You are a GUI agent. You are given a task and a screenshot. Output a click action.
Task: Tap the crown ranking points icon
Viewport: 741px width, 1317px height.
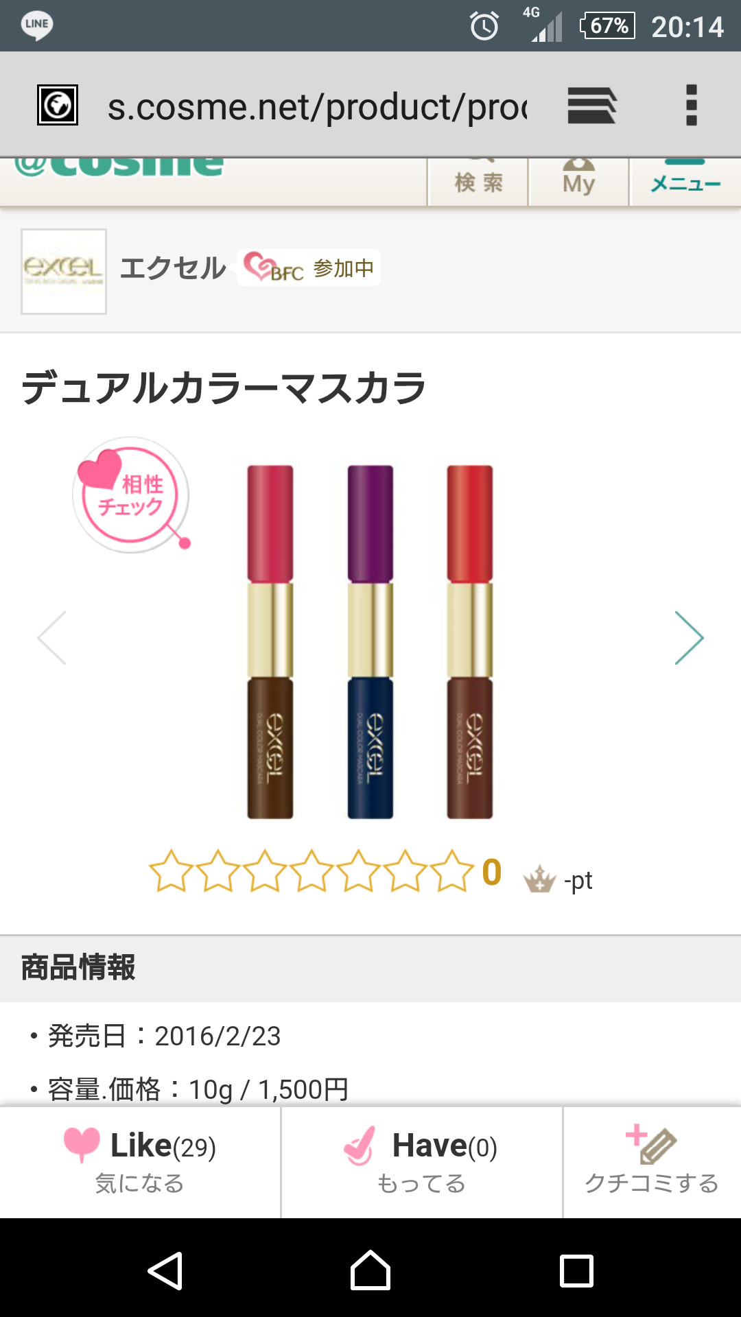(x=540, y=879)
